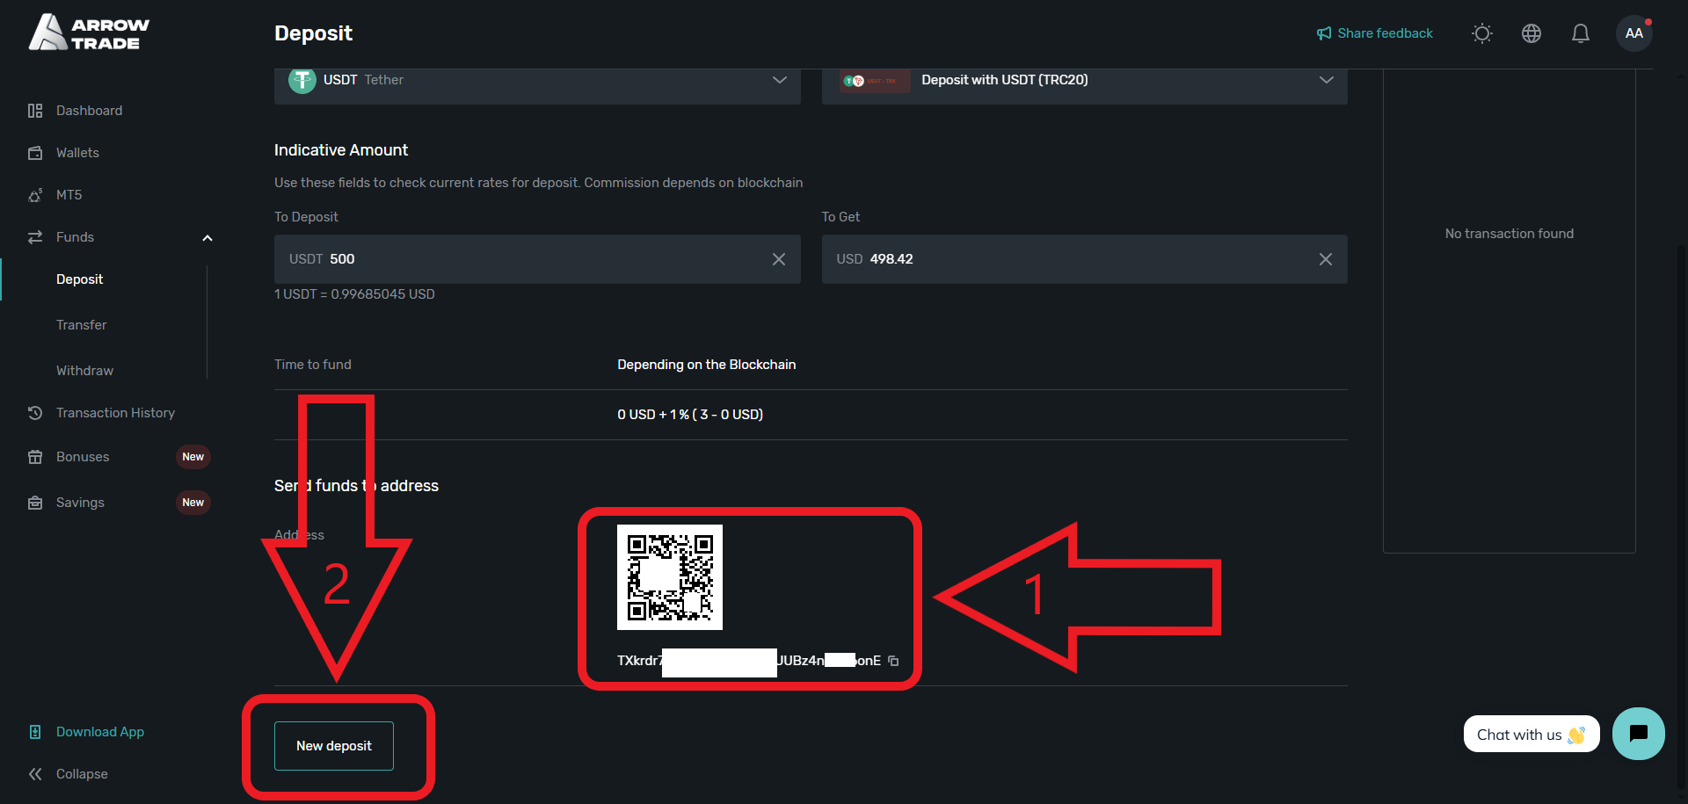This screenshot has width=1688, height=804.
Task: Click the megaphone feedback icon
Action: (1323, 33)
